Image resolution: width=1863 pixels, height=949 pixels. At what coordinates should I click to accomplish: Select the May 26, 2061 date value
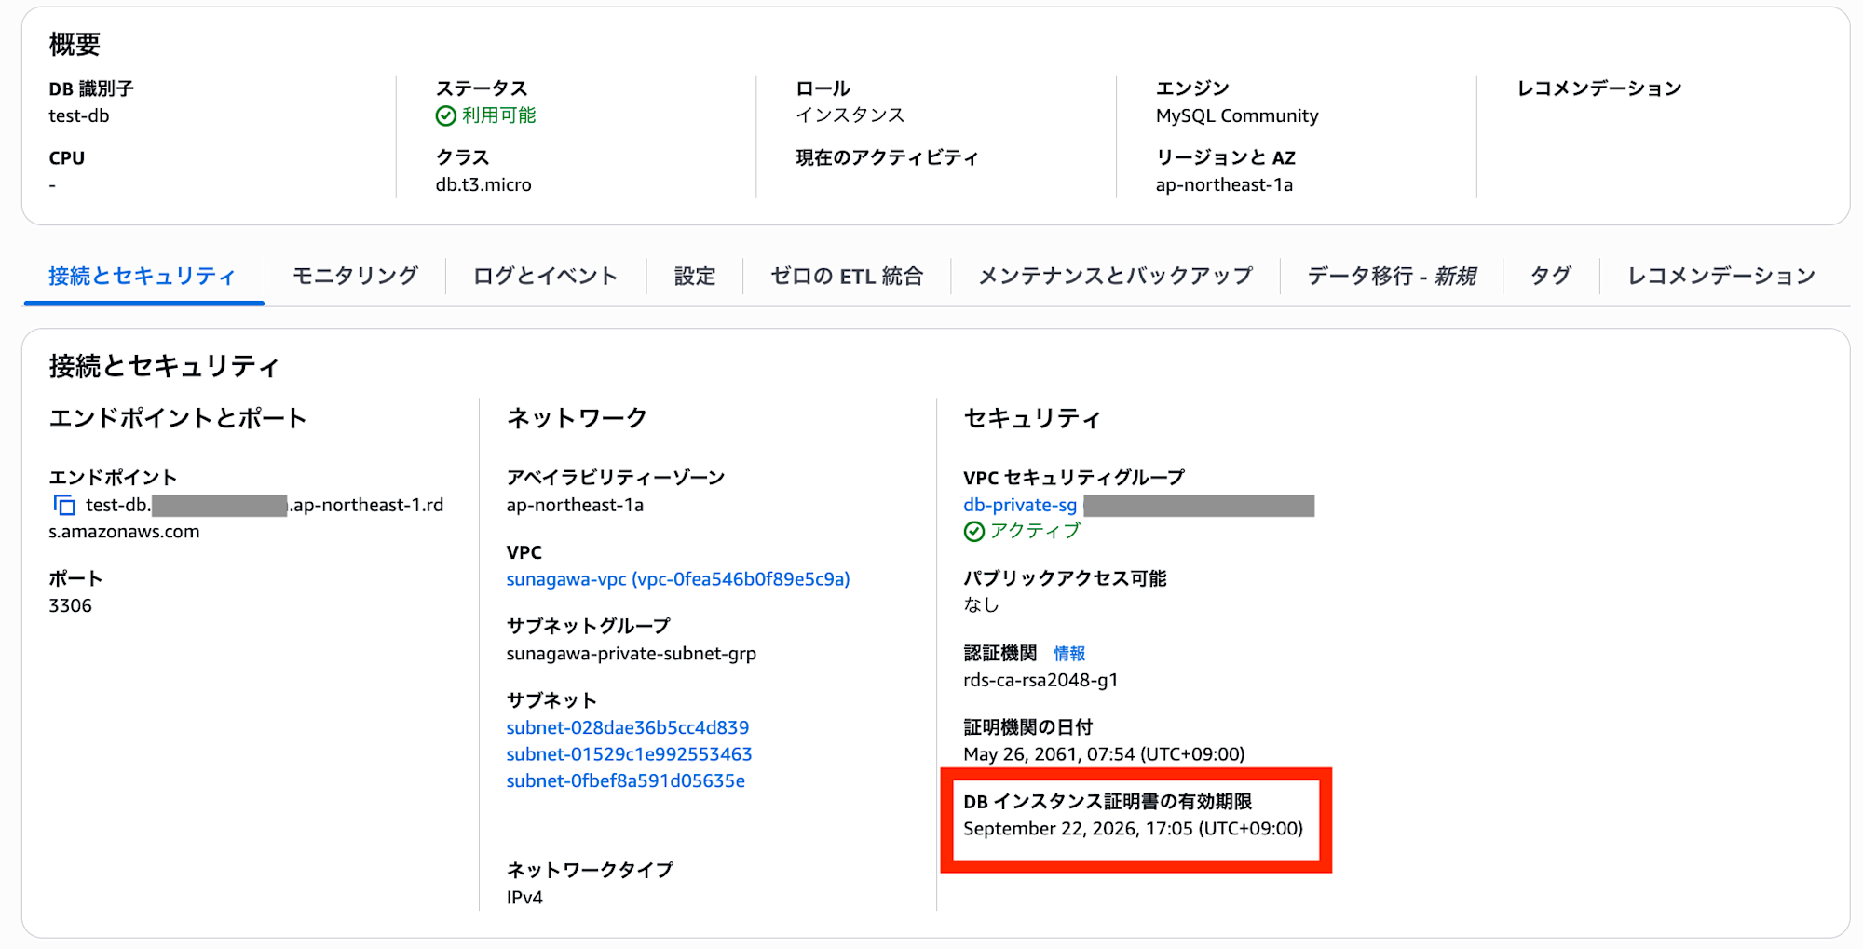pyautogui.click(x=1104, y=754)
